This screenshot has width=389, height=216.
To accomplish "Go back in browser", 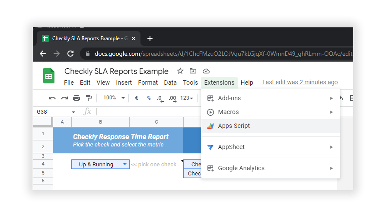I will pyautogui.click(x=43, y=54).
